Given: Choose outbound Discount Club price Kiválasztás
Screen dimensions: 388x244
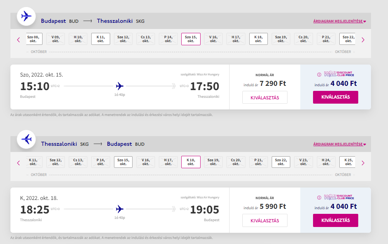Looking at the screenshot, I should click(x=335, y=97).
